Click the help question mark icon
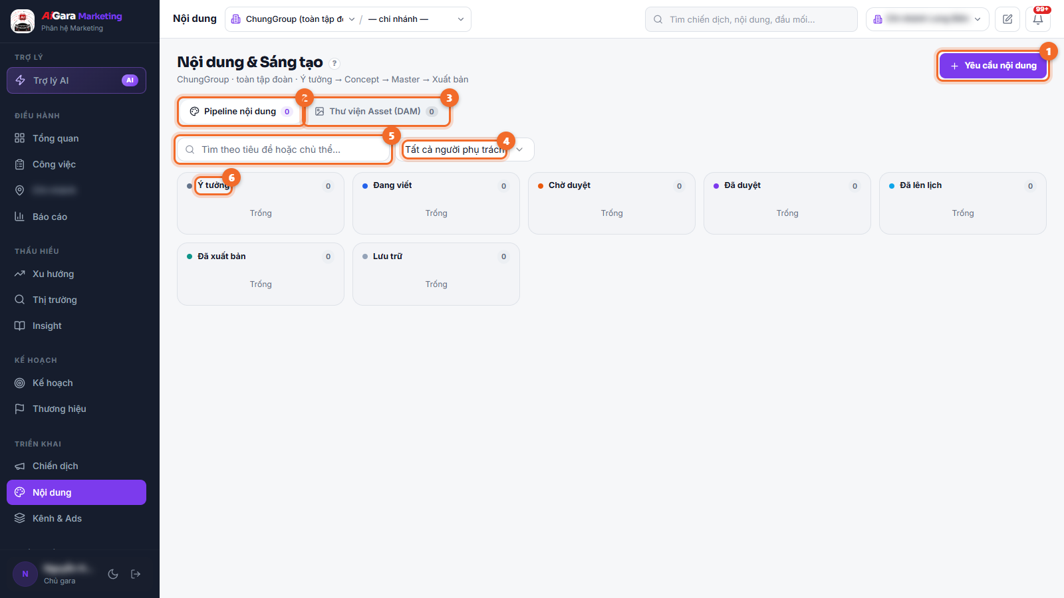 (334, 63)
